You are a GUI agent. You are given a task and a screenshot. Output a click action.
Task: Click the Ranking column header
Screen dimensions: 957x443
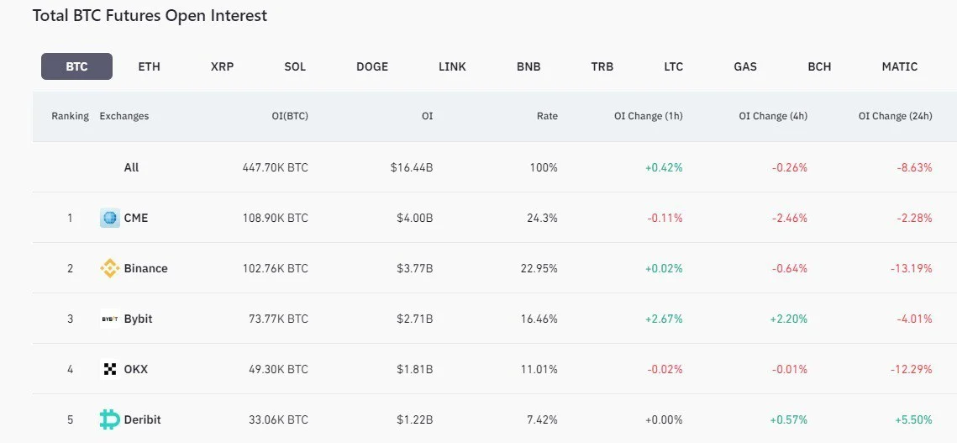[70, 116]
